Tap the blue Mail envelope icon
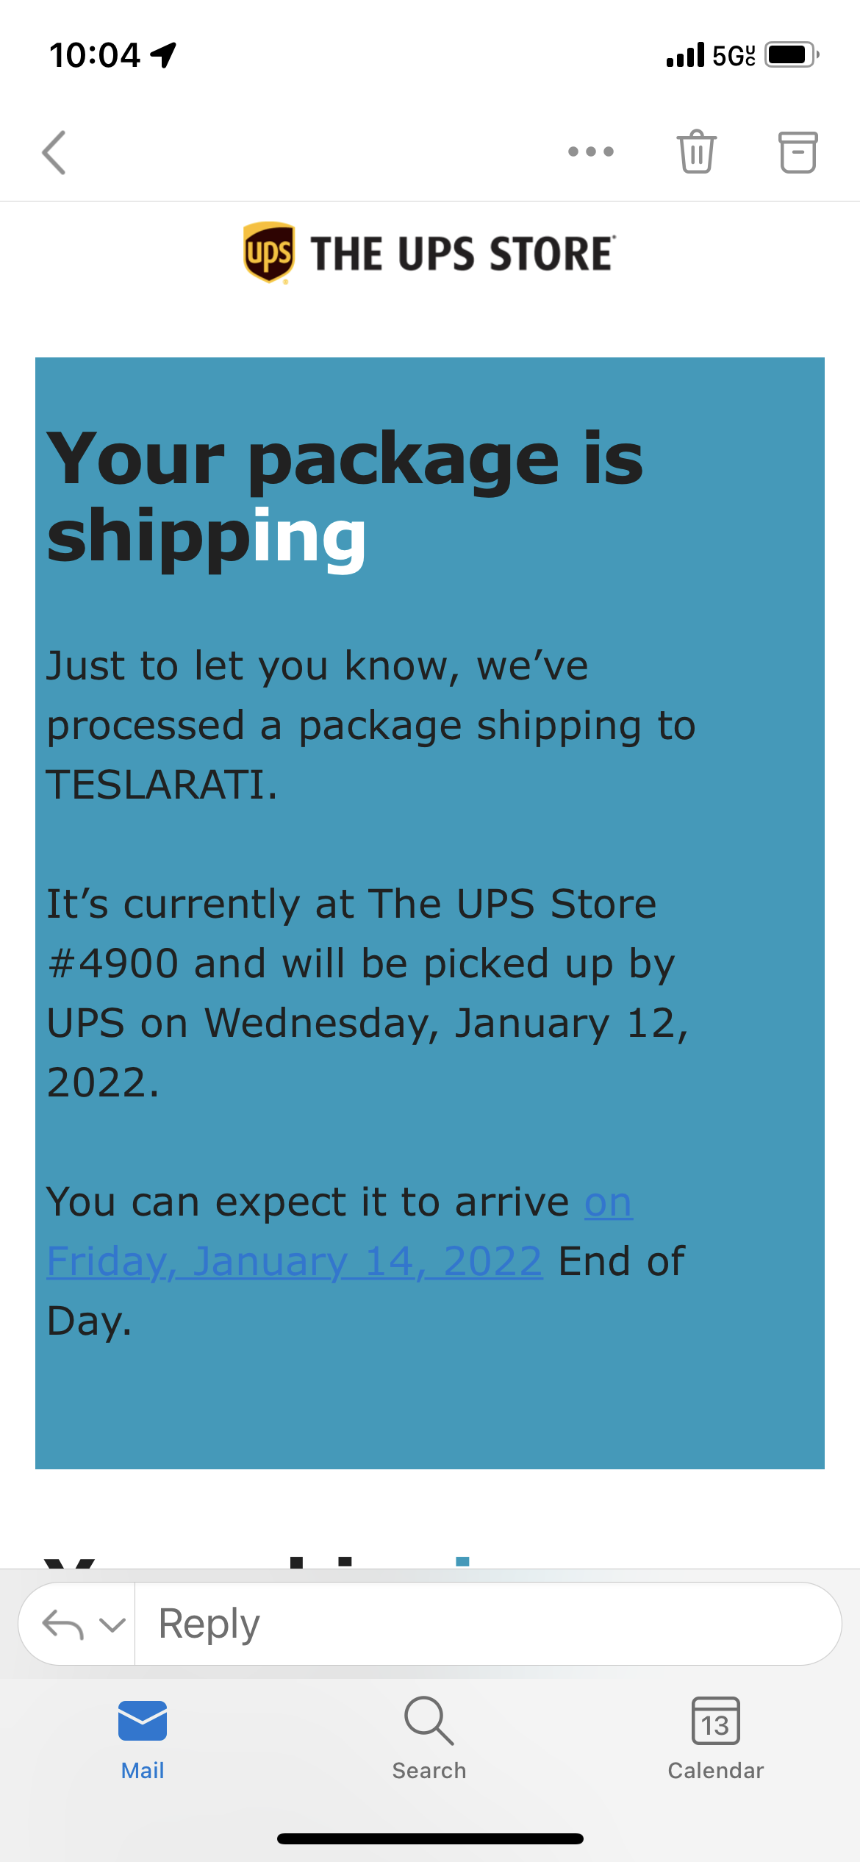 (x=143, y=1721)
